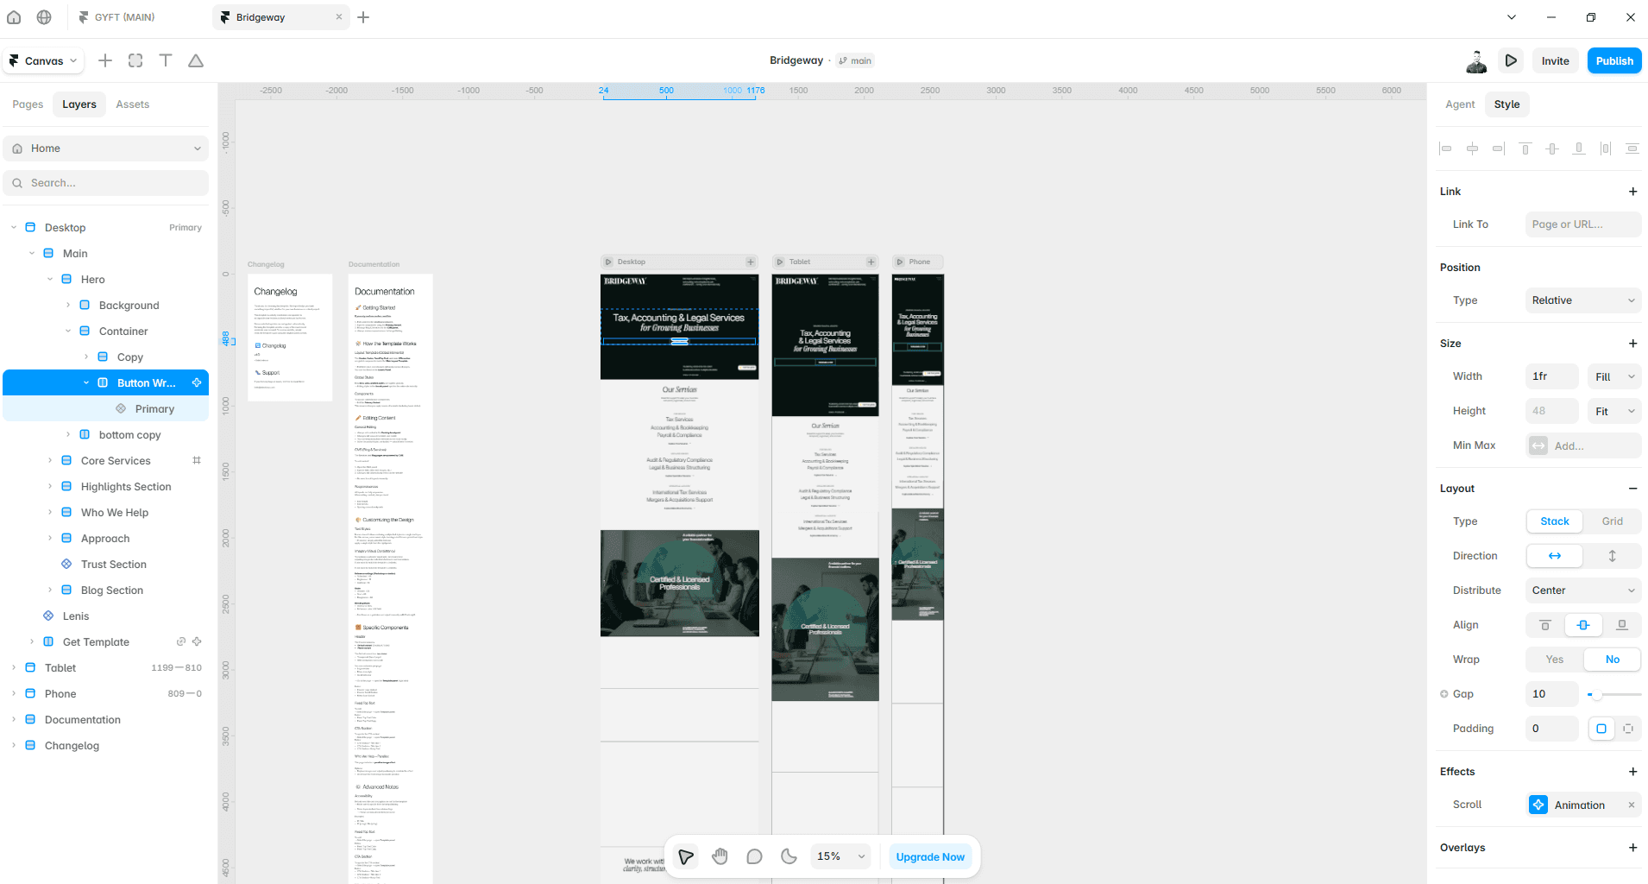This screenshot has height=884, width=1648.
Task: Click the main branch label
Action: tap(855, 60)
